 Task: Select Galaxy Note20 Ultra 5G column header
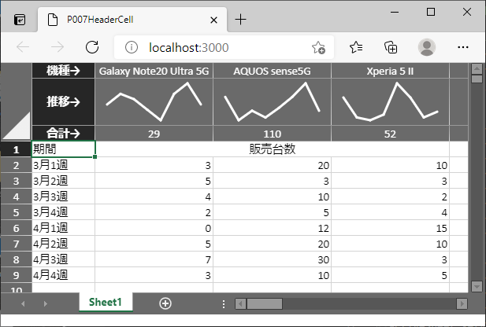pos(154,71)
